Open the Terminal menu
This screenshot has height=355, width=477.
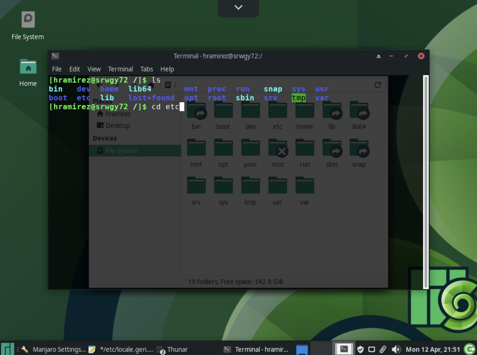coord(120,69)
